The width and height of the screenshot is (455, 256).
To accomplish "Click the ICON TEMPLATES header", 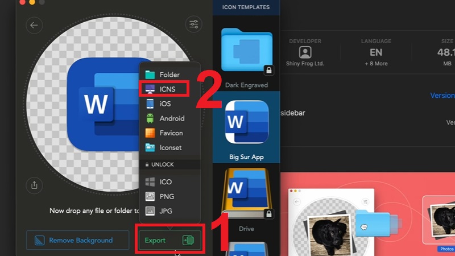I will [x=246, y=7].
